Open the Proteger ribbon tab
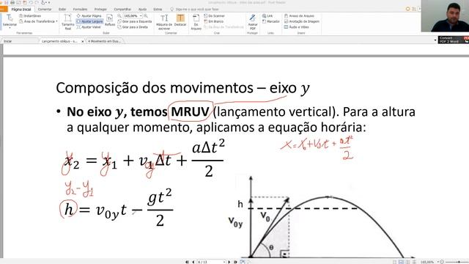This screenshot has width=469, height=264. tap(100, 10)
